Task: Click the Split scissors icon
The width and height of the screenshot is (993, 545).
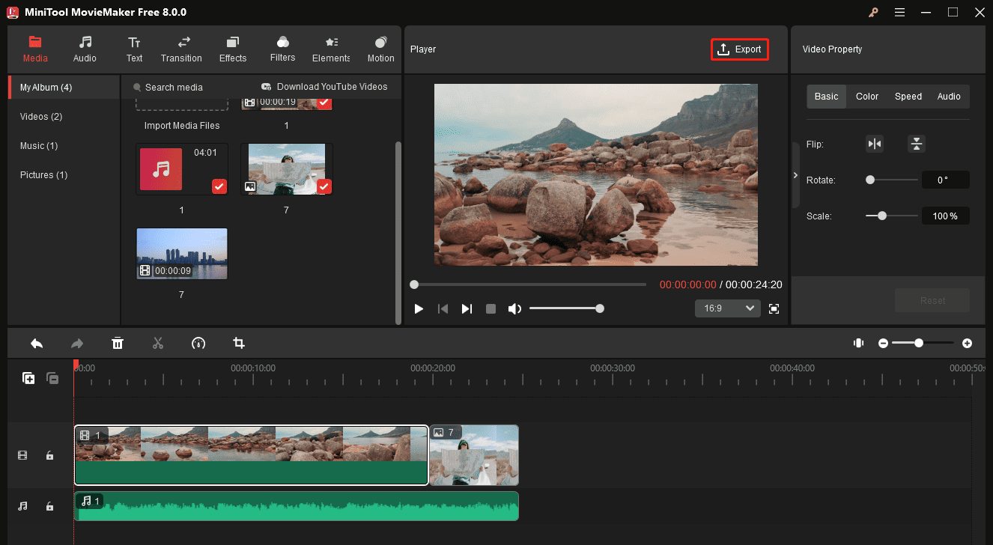Action: (x=158, y=343)
